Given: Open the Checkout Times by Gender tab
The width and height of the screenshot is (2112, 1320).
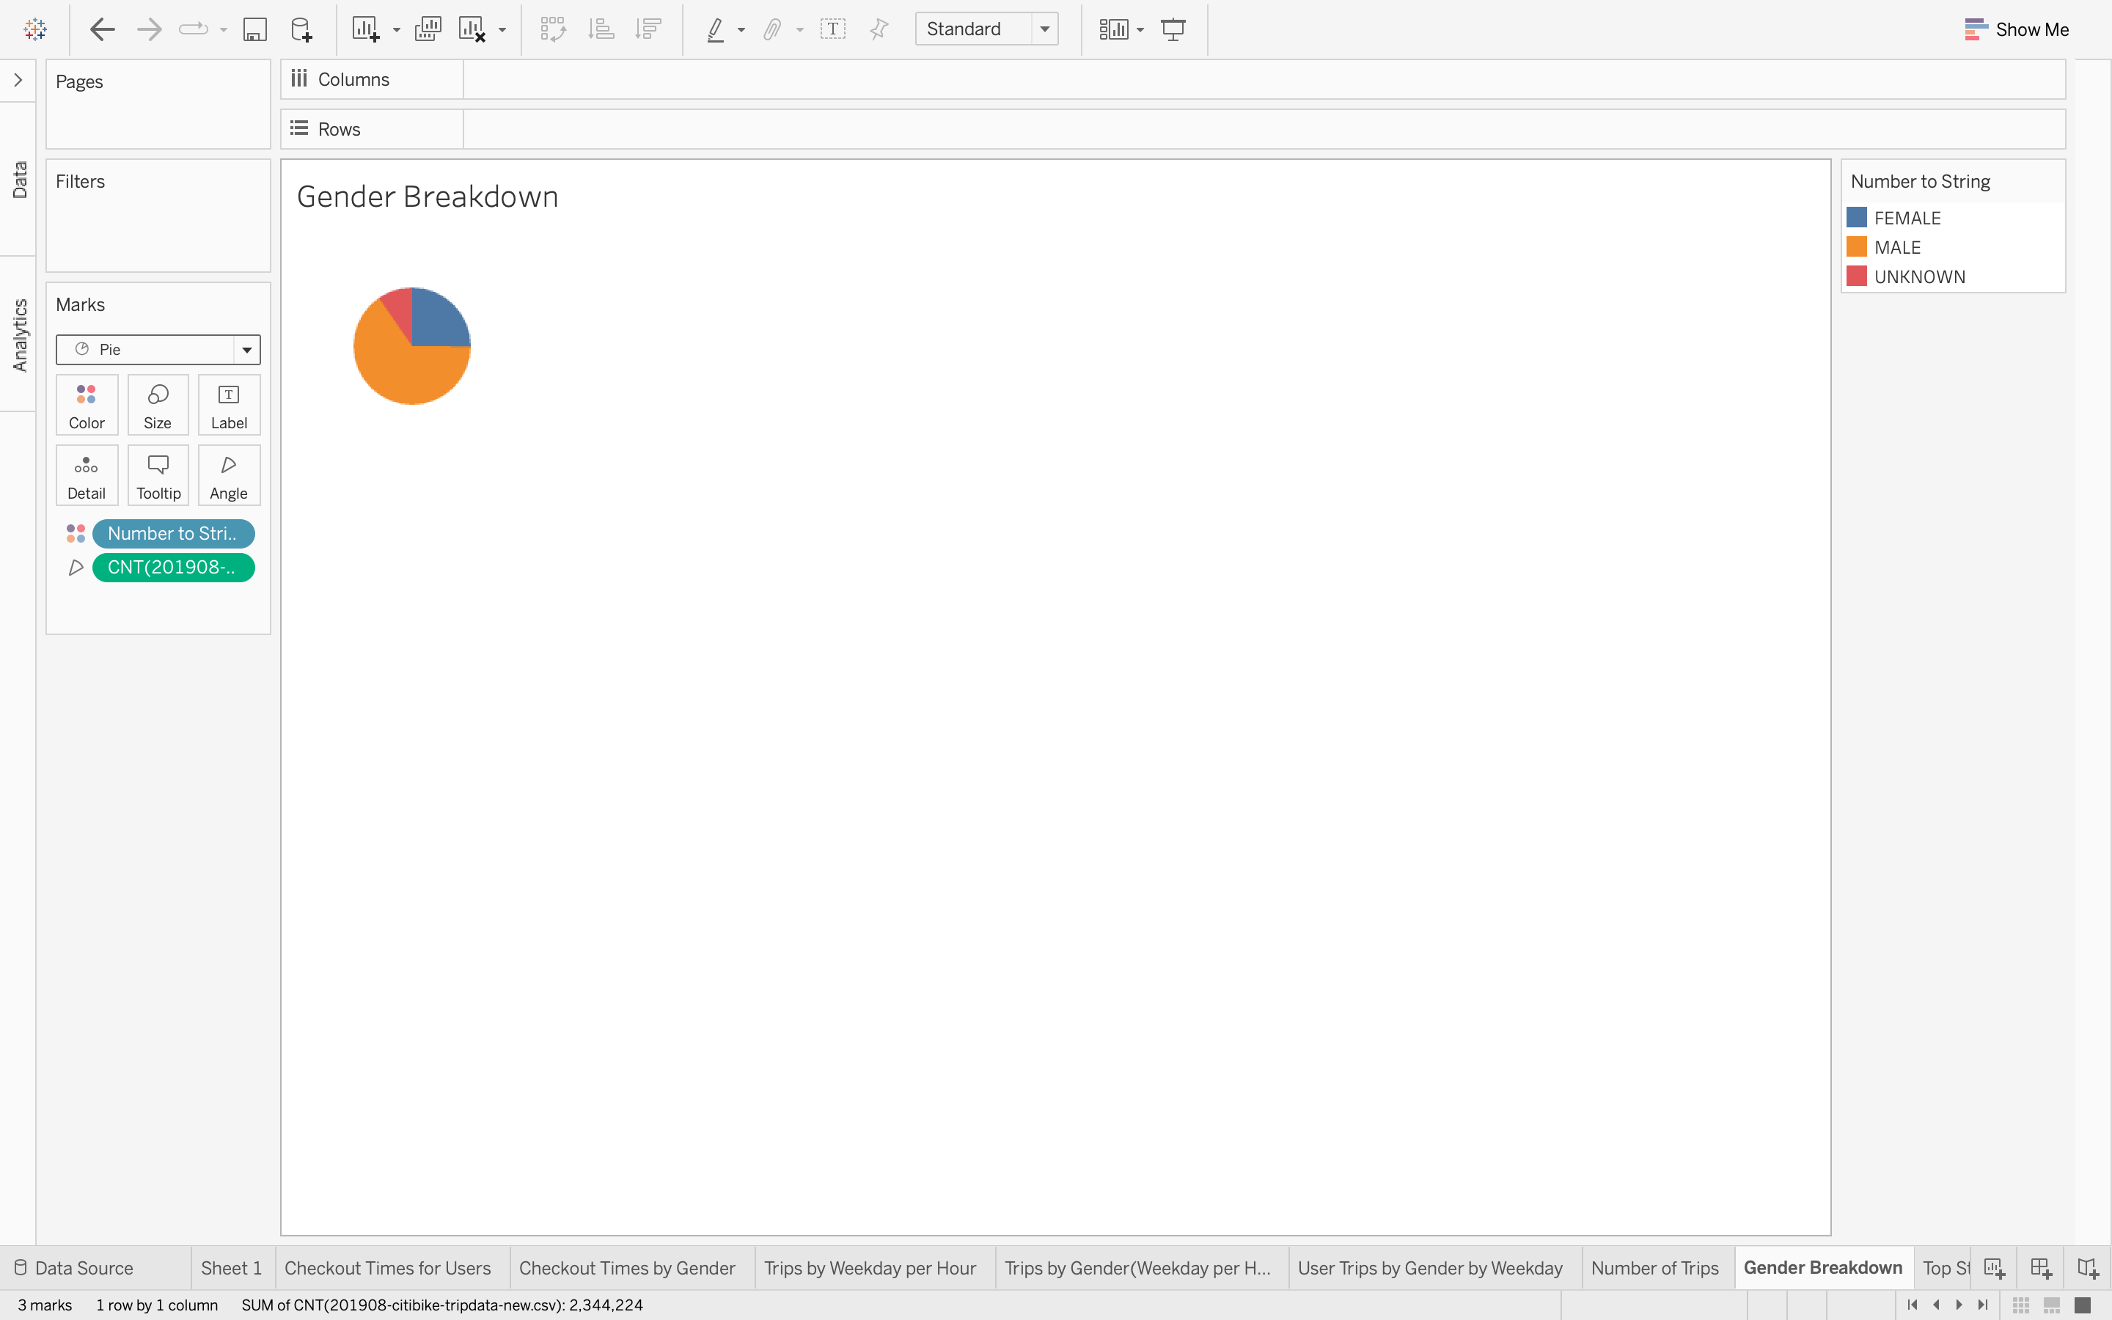Looking at the screenshot, I should (626, 1268).
